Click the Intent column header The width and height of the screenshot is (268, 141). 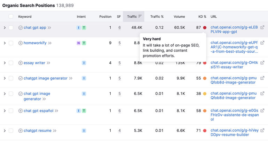tap(81, 17)
